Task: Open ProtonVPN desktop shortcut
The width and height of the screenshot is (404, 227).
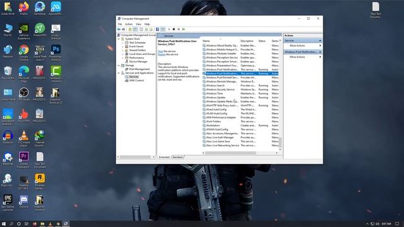Action: coord(40,30)
